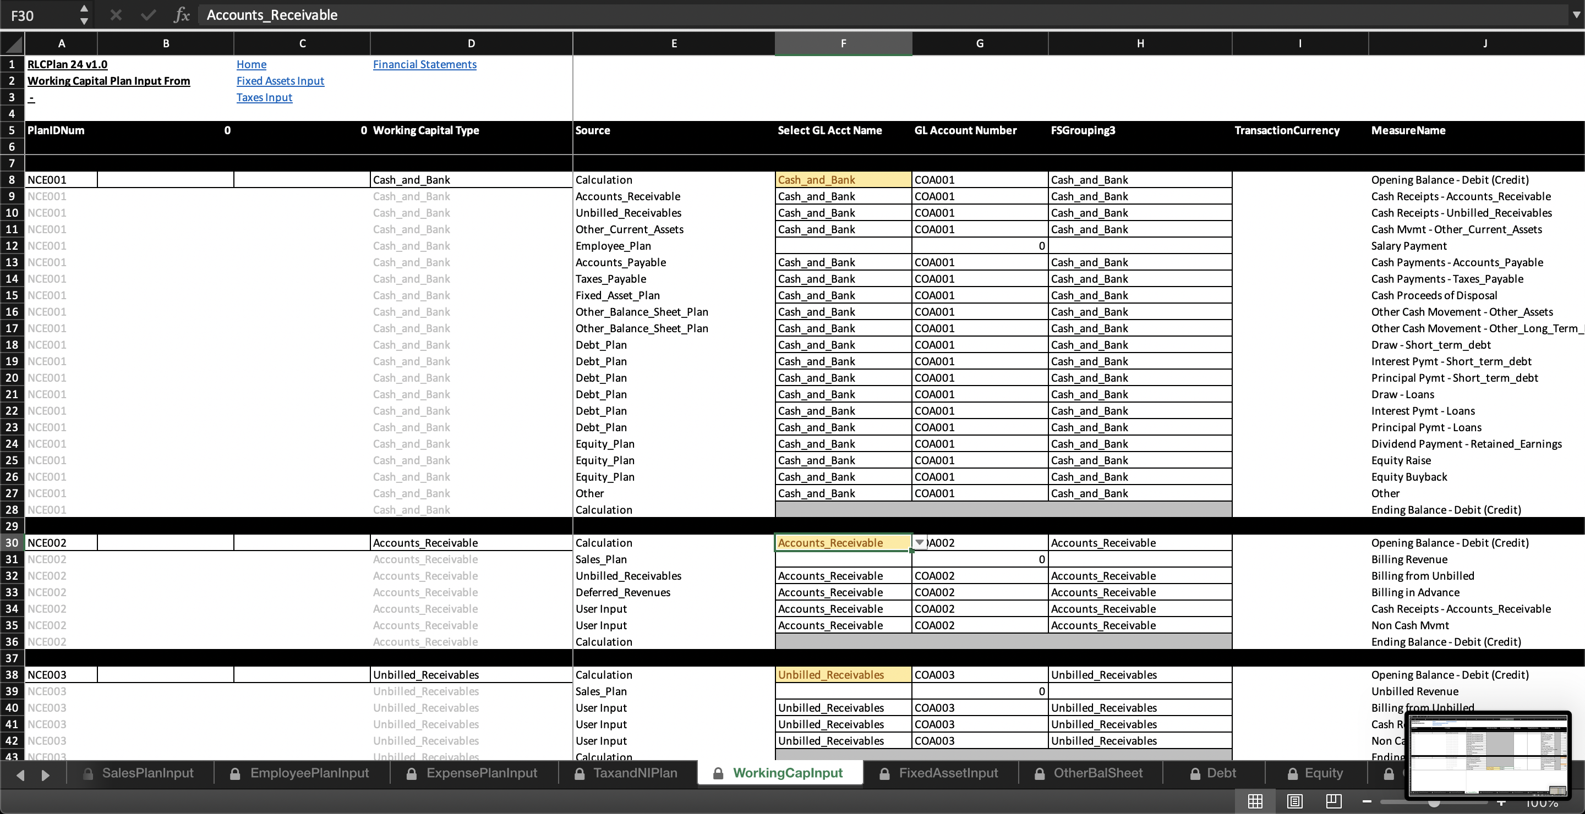Select row 8 header
This screenshot has width=1585, height=814.
(12, 179)
